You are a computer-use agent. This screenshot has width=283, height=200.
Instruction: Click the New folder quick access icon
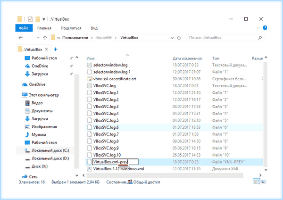[x=38, y=19]
